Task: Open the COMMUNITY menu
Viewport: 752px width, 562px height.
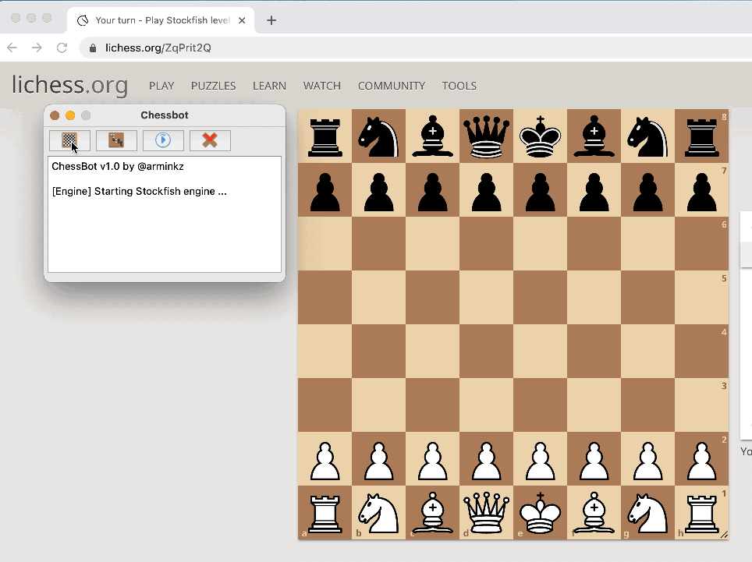Action: point(391,86)
